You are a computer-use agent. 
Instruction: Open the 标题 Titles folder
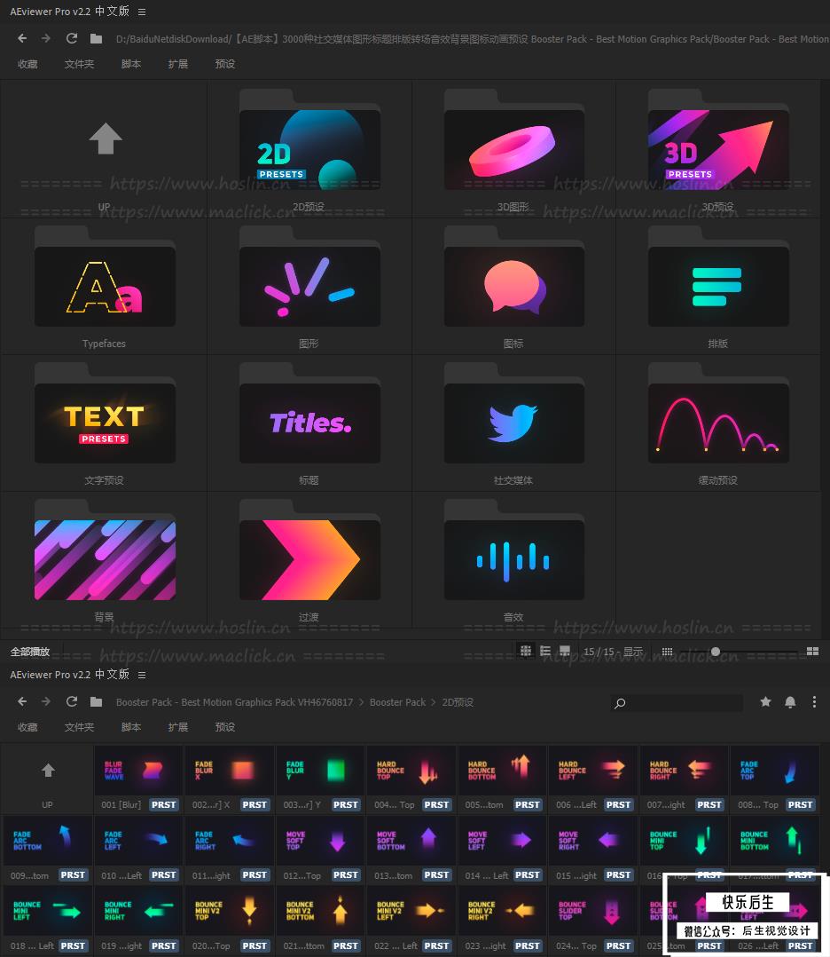309,423
